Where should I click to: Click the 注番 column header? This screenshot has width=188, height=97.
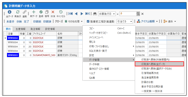(x=13, y=34)
